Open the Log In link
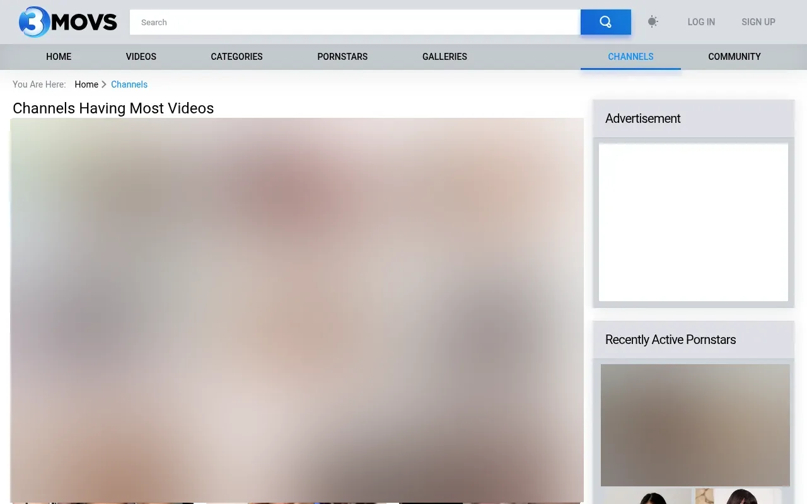 tap(701, 22)
